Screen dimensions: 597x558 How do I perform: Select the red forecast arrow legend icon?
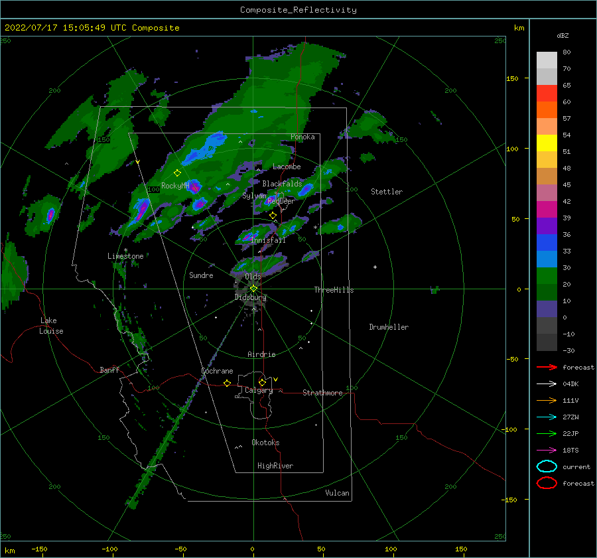(547, 367)
